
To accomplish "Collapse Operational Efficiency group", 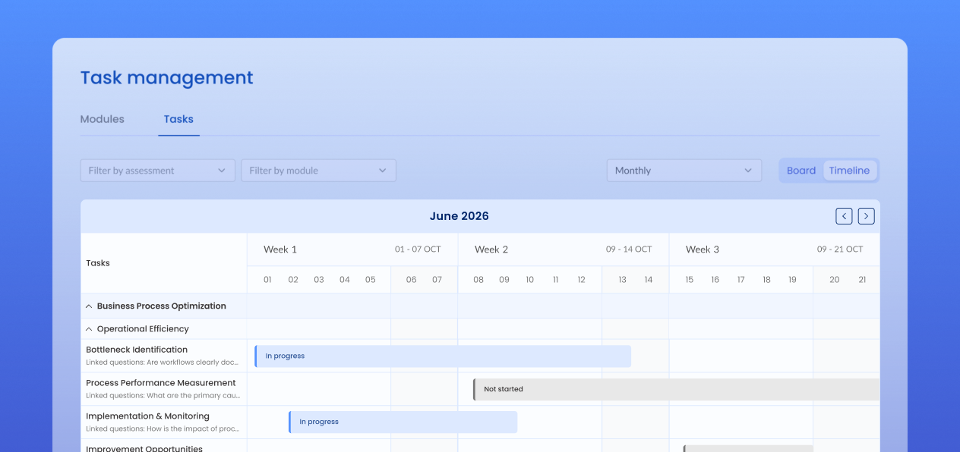I will tap(89, 329).
